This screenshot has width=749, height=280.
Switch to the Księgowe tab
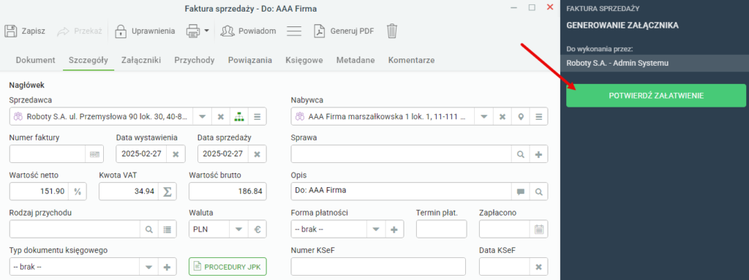304,60
